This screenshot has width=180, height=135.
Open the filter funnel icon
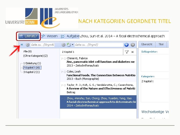pyautogui.click(x=126, y=52)
